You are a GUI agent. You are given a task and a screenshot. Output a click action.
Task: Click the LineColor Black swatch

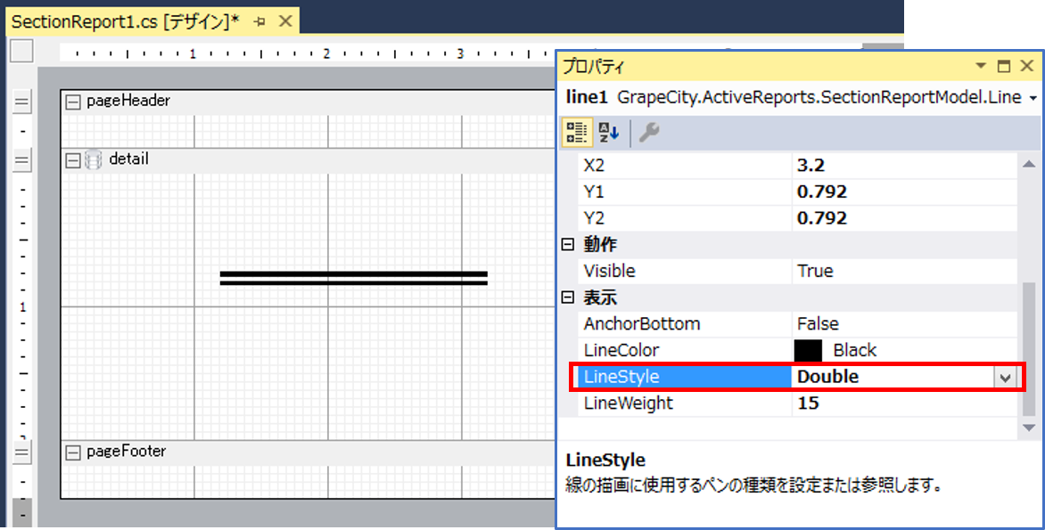(x=808, y=350)
